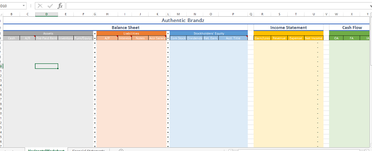
Task: Select the Gain/Loss heading cell
Action: [262, 38]
